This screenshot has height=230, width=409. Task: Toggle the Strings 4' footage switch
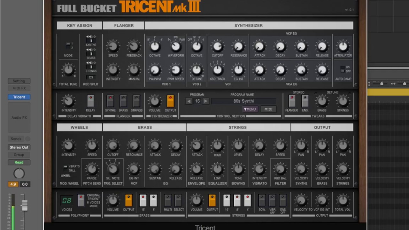[x=248, y=200]
